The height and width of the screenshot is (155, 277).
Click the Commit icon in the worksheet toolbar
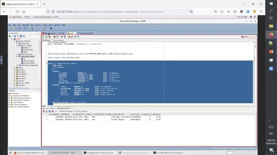[x=61, y=37]
